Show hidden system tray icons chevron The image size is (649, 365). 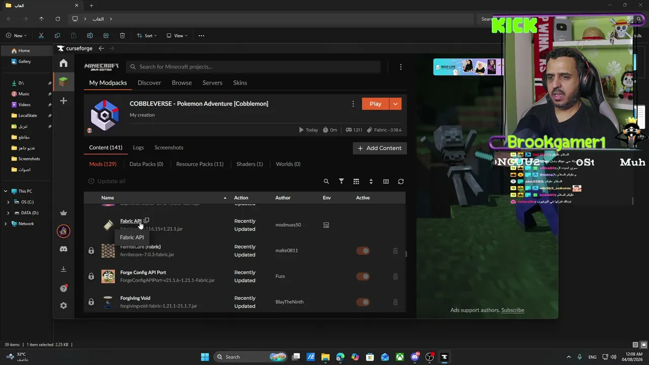[x=568, y=357]
